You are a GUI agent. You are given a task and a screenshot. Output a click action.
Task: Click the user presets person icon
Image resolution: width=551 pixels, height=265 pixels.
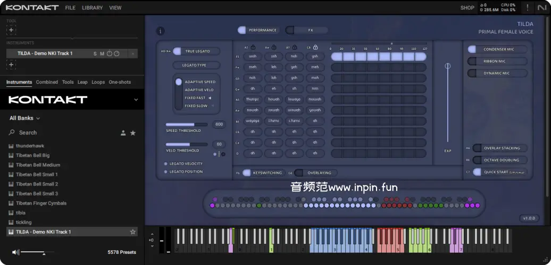pos(123,133)
